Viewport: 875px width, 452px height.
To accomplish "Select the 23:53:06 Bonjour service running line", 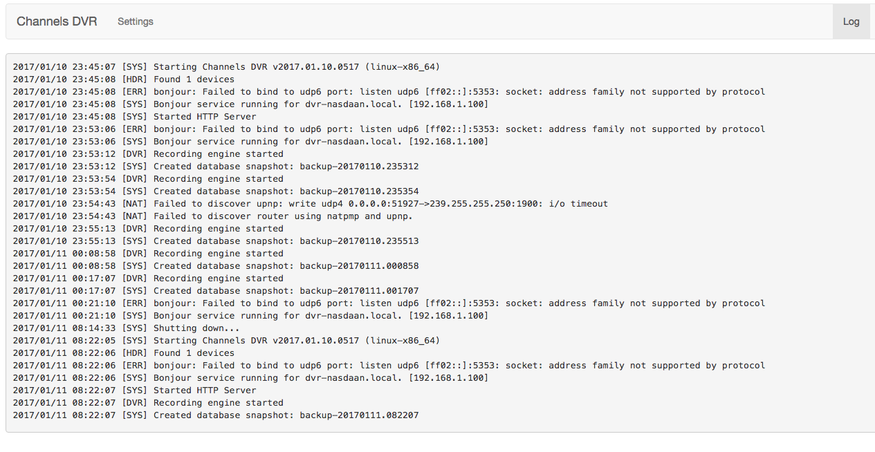I will click(250, 142).
